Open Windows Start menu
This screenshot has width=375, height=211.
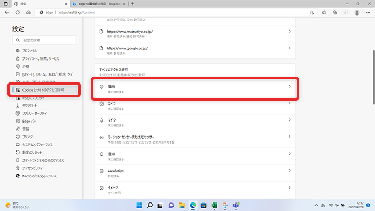(x=139, y=205)
